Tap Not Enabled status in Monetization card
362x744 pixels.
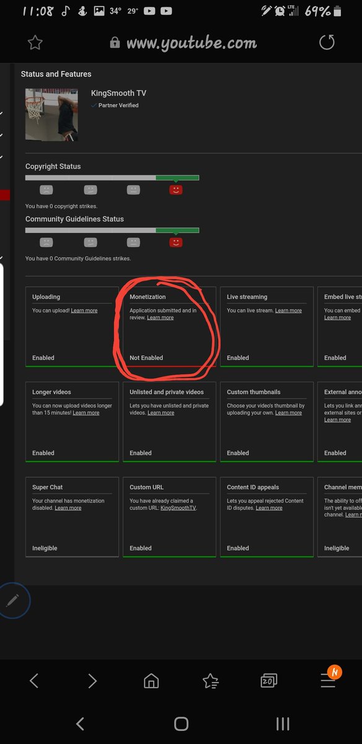point(146,358)
